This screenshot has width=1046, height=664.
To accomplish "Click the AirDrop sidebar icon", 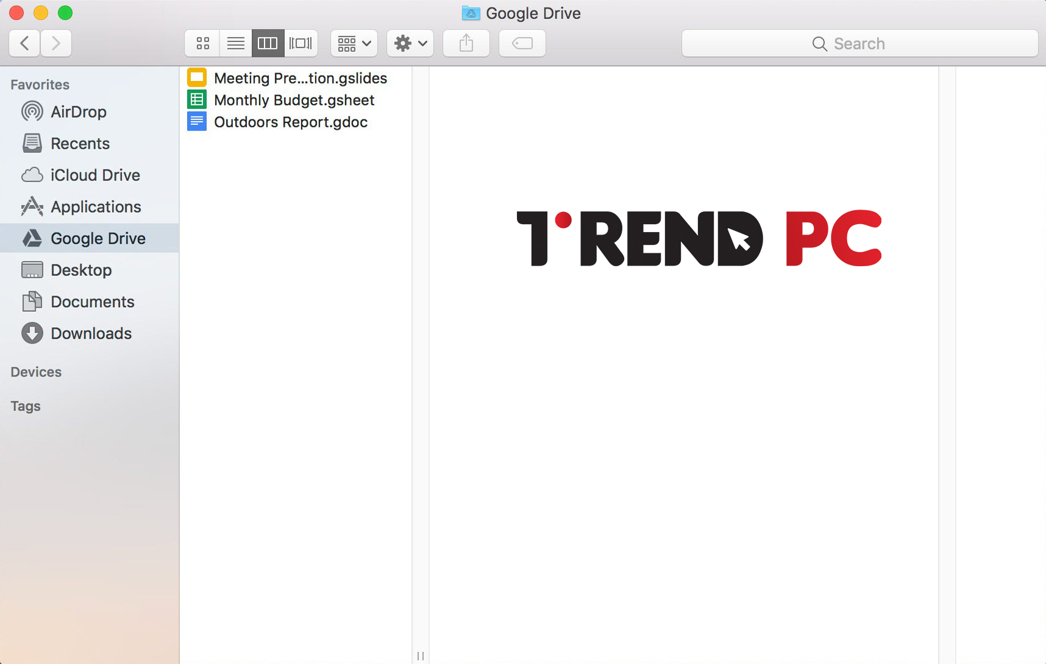I will click(x=32, y=111).
